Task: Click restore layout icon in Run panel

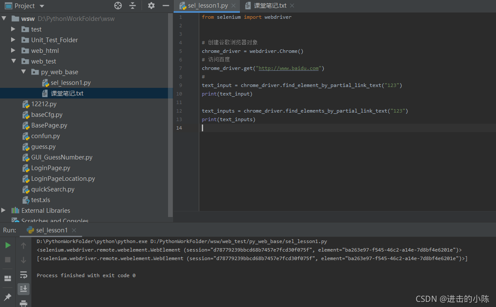Action: (x=8, y=278)
